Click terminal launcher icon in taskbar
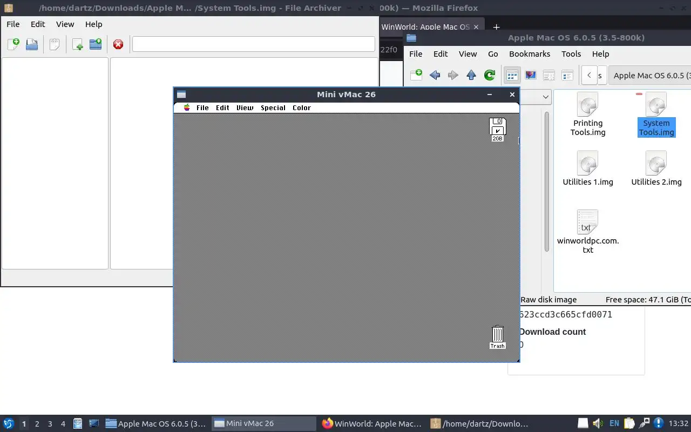Screen dimensions: 691x432 click(93, 423)
